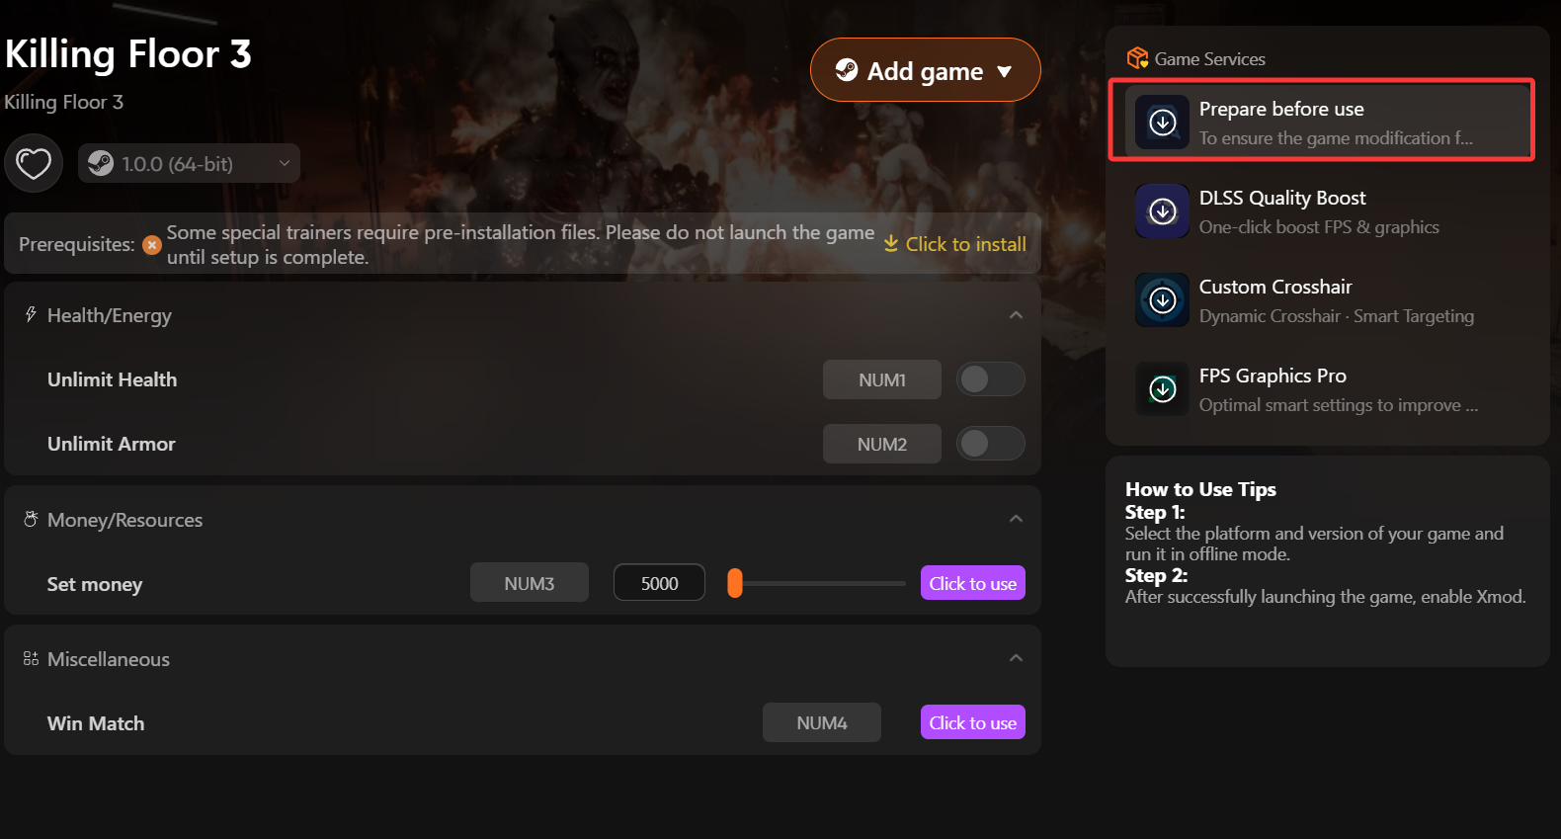Click the Custom Crosshair download icon
Viewport: 1561px width, 839px height.
coord(1162,300)
